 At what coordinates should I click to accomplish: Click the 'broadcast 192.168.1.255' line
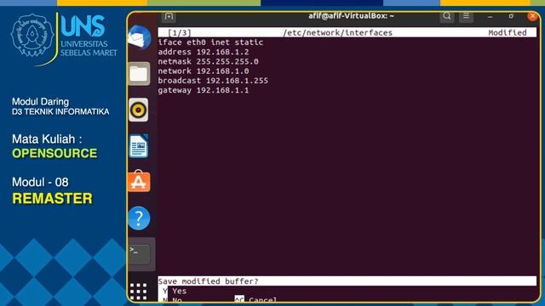tap(213, 81)
